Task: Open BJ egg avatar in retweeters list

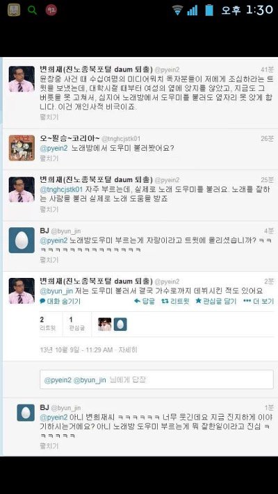Action: point(120,324)
